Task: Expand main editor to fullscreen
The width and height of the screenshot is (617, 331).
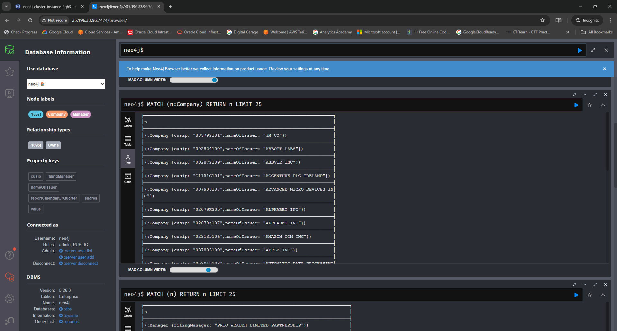Action: coord(593,50)
